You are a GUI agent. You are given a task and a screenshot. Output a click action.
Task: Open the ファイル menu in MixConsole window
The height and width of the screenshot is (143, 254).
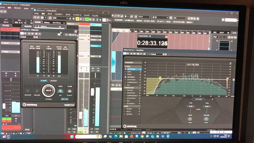tap(36, 14)
